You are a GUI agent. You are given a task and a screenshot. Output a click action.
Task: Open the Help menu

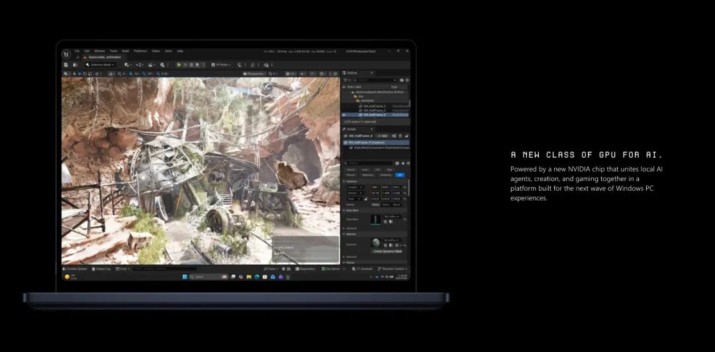180,51
